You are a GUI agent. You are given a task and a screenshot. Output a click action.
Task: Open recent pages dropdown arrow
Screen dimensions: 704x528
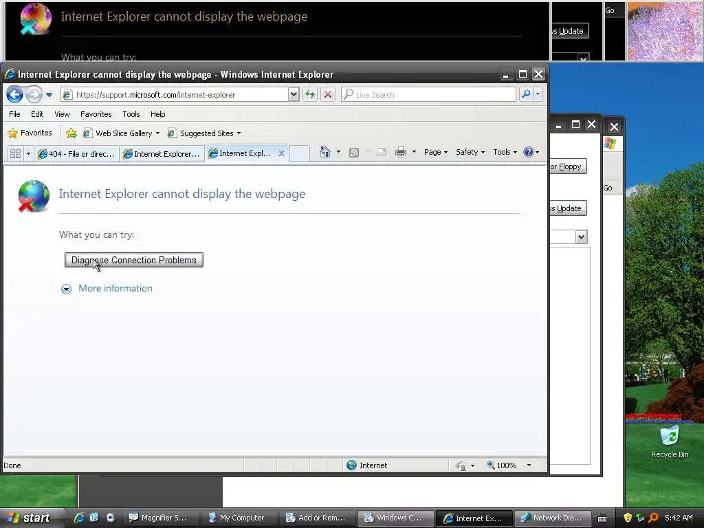point(49,95)
